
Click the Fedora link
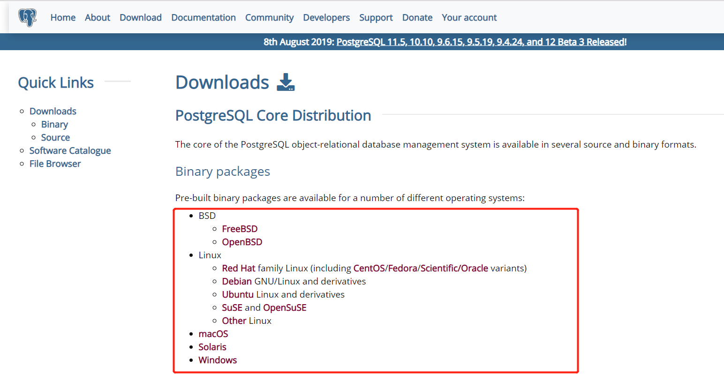coord(403,268)
